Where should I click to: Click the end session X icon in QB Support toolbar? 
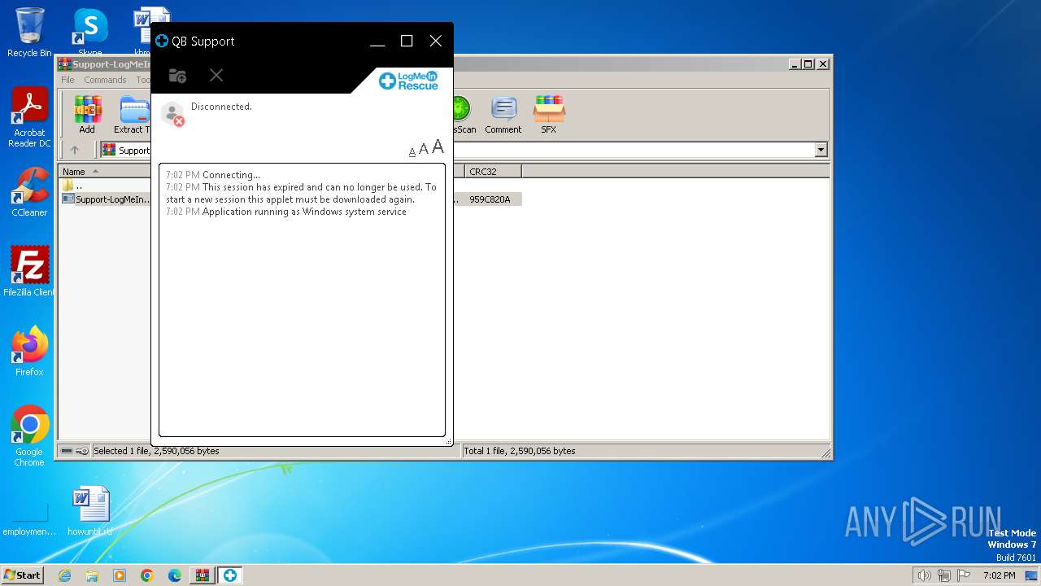pyautogui.click(x=216, y=75)
